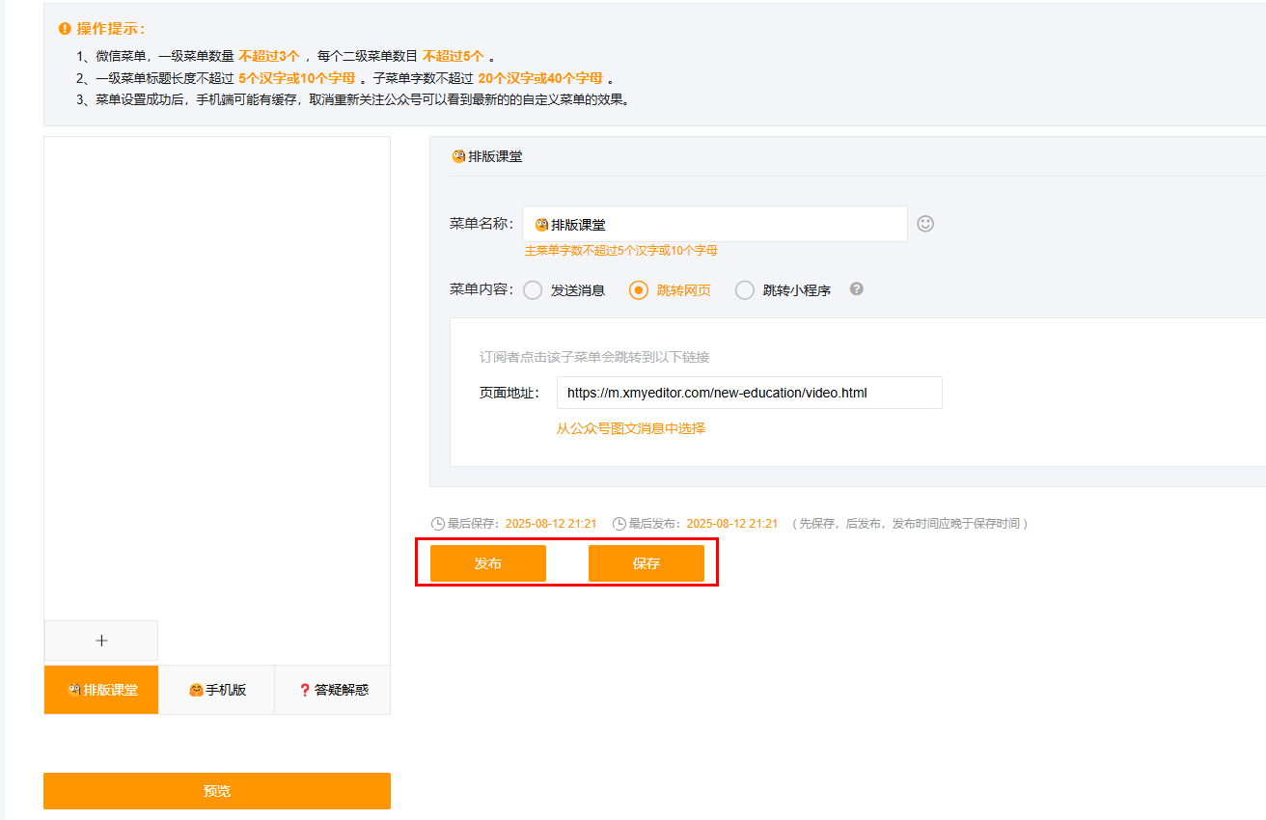Image resolution: width=1266 pixels, height=820 pixels.
Task: Click help question mark after 跳转小程序
Action: tap(856, 289)
